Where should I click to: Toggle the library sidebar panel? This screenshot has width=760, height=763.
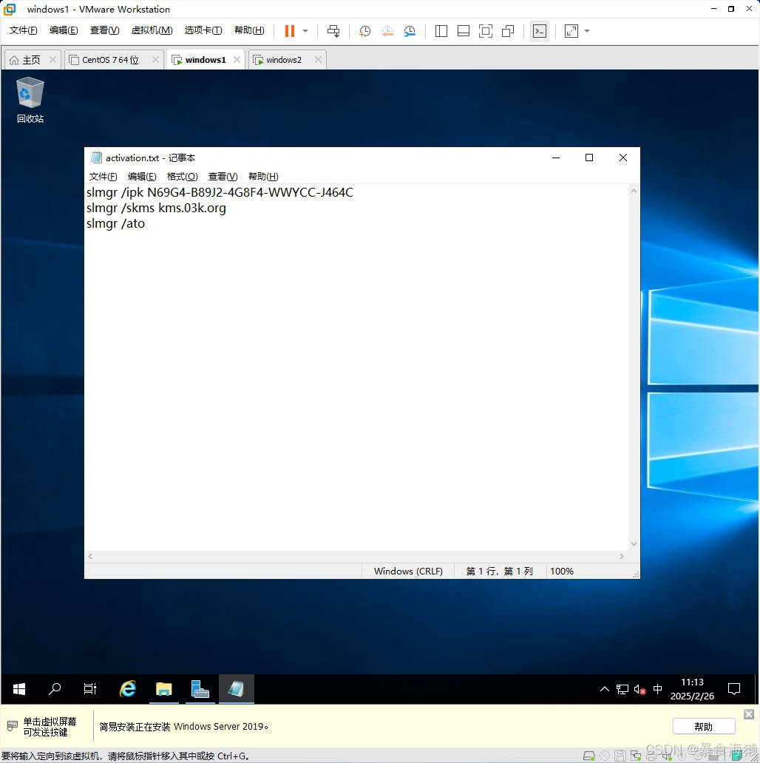(441, 31)
